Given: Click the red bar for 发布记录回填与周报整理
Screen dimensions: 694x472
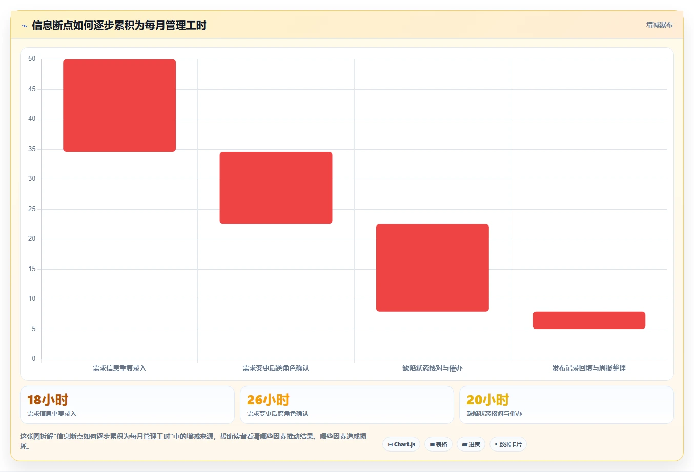Looking at the screenshot, I should pos(589,320).
